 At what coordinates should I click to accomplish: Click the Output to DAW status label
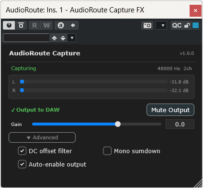coord(35,110)
